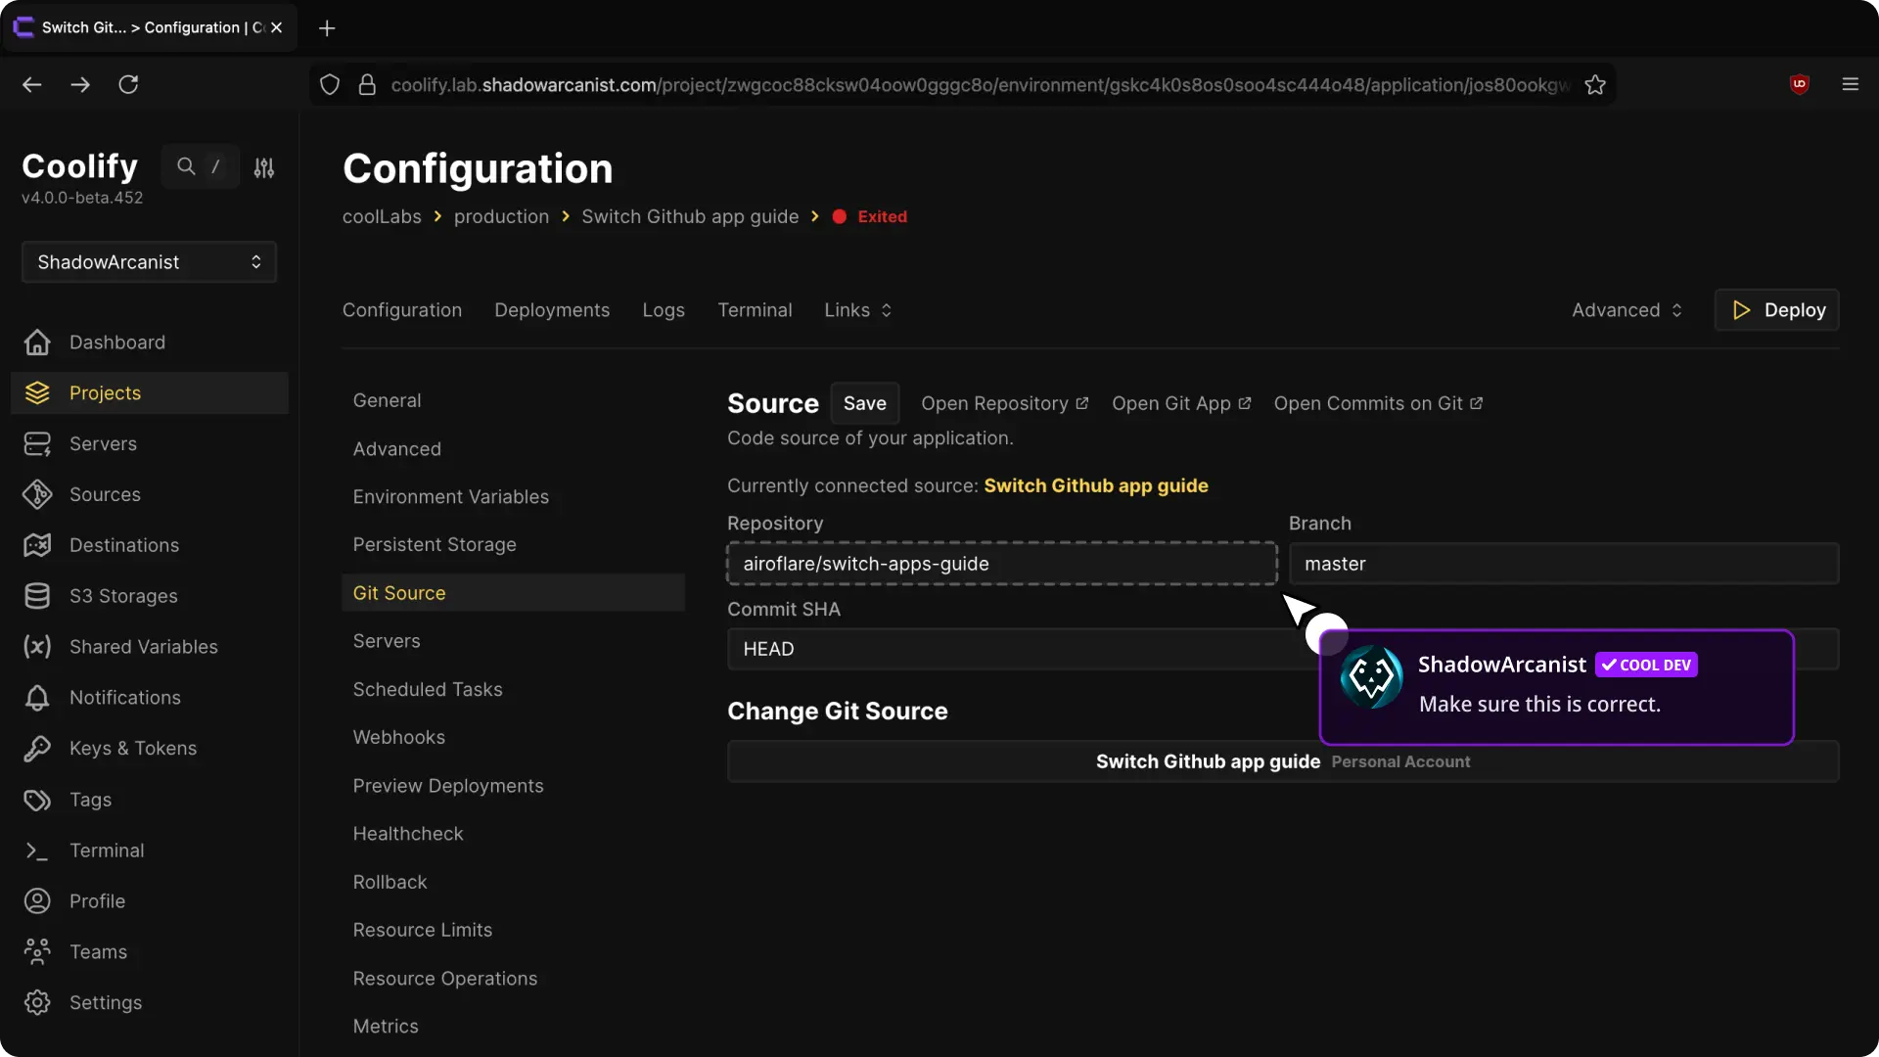
Task: Open Servers via its sidebar icon
Action: (x=37, y=444)
